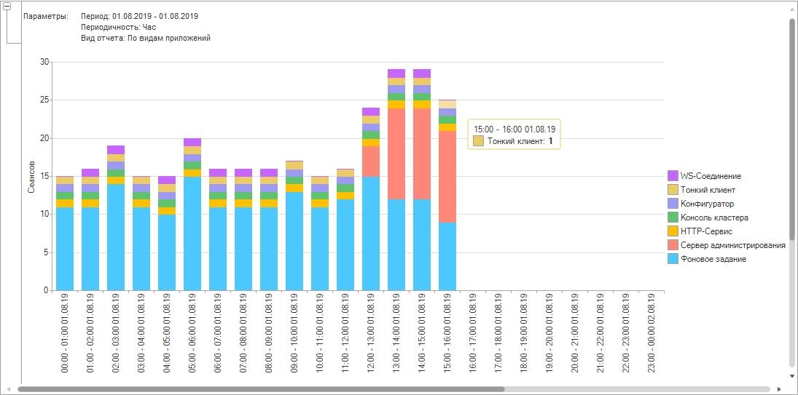This screenshot has width=798, height=395.
Task: Click the green Консоль кластера legend marker
Action: pyautogui.click(x=673, y=218)
